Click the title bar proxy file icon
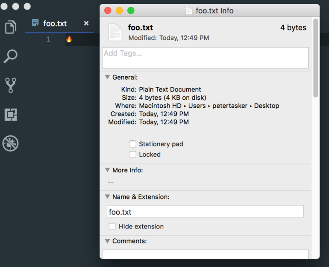 tap(189, 11)
